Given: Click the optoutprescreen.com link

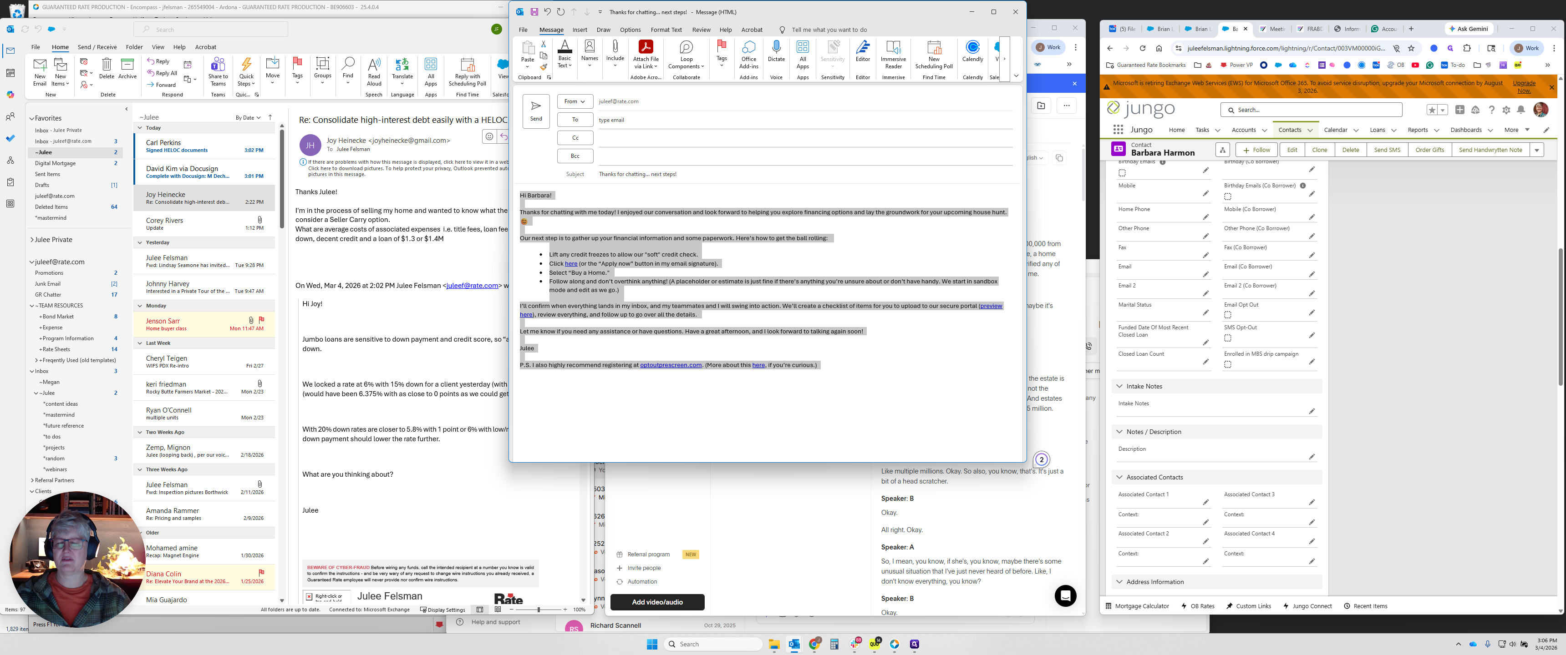Looking at the screenshot, I should click(x=670, y=365).
